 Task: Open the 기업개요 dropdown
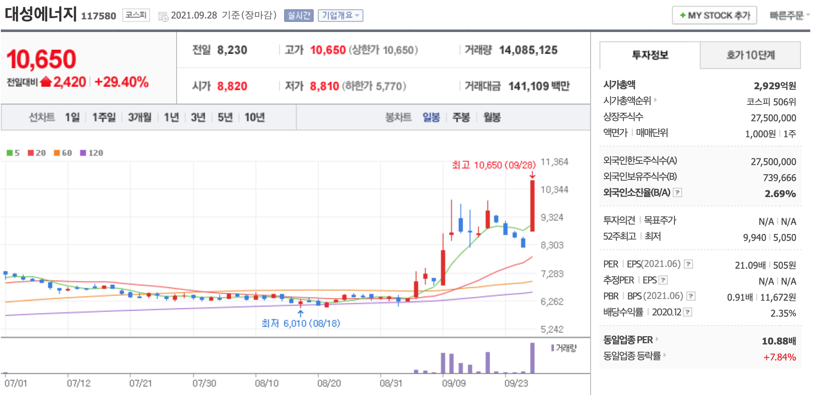click(341, 16)
